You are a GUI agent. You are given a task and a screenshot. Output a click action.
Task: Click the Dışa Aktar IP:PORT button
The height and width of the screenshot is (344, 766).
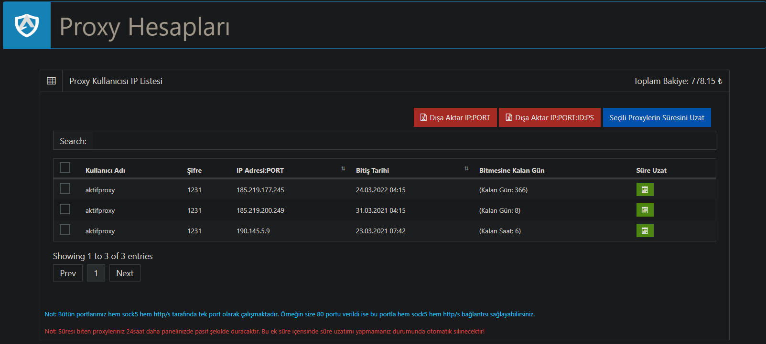pos(455,118)
